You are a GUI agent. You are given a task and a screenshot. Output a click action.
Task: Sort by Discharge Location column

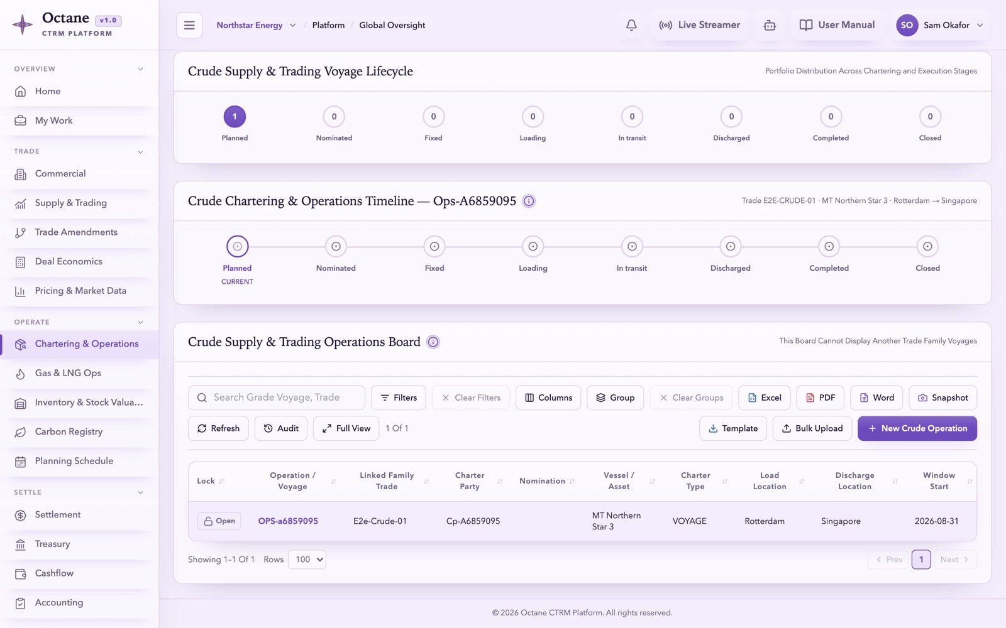895,481
